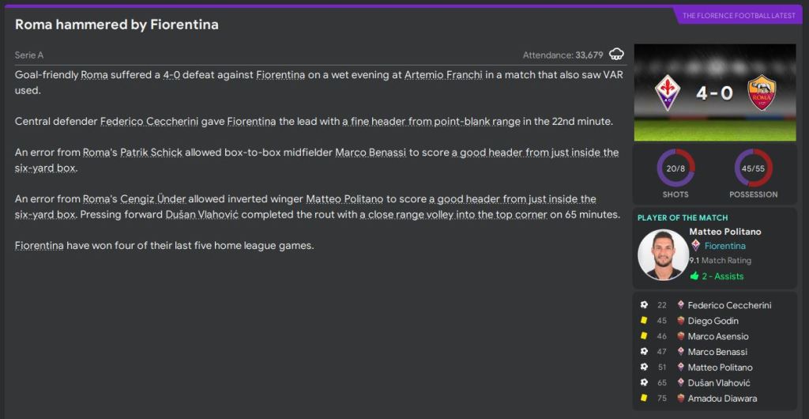Click the rainy weather icon beside attendance
This screenshot has height=419, width=809.
click(616, 55)
